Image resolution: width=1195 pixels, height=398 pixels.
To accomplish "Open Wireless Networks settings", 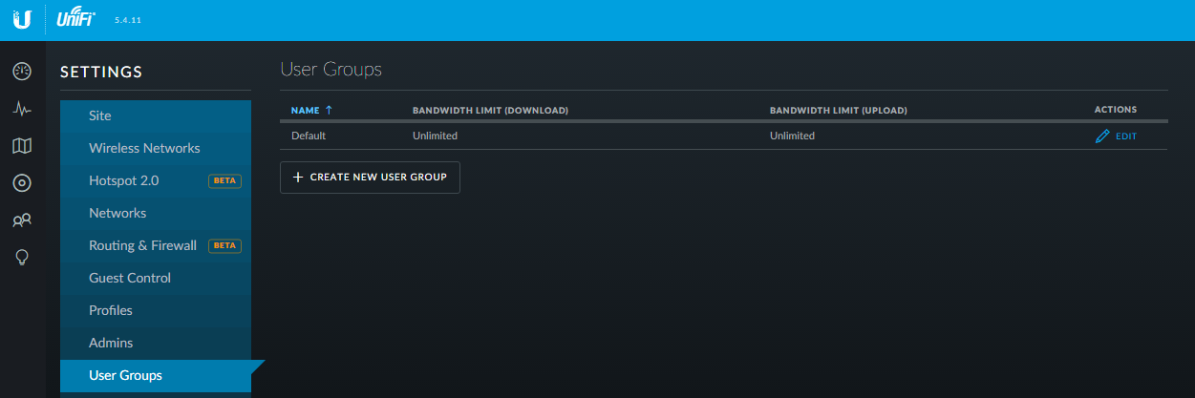I will 144,148.
